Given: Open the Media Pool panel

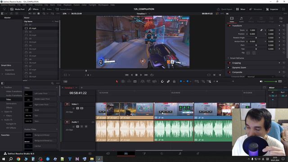Looking at the screenshot, I should pos(18,9).
